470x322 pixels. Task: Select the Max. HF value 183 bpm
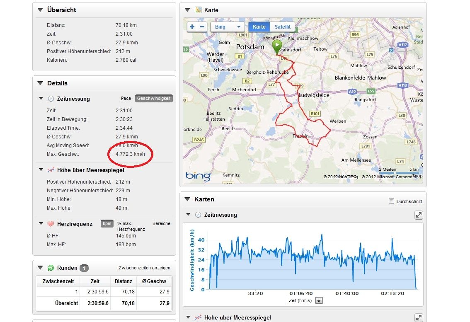pos(126,245)
